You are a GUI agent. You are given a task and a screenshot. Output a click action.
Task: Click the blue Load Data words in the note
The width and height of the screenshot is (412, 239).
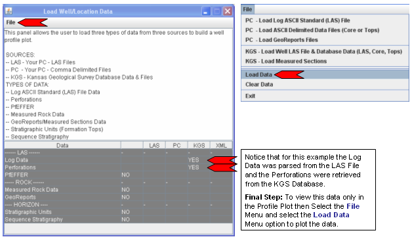pyautogui.click(x=331, y=215)
